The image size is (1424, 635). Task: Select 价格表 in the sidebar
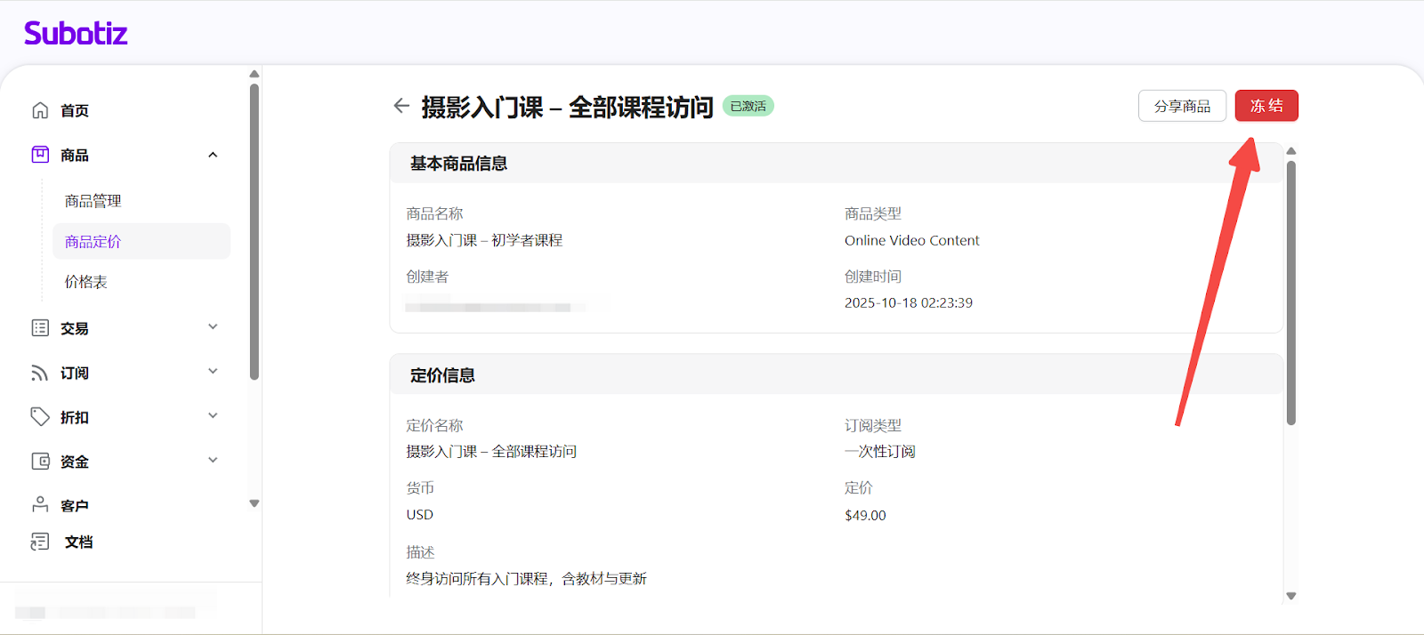pos(86,282)
